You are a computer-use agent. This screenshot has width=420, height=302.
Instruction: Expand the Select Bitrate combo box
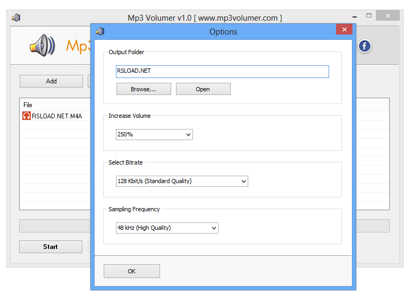click(x=182, y=182)
